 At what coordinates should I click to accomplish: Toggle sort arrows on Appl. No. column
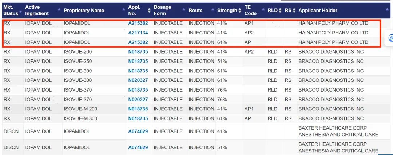click(149, 11)
